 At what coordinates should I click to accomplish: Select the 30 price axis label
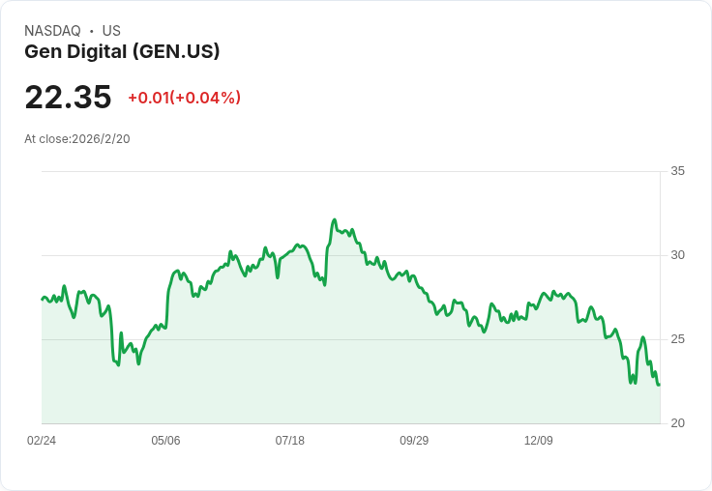[677, 255]
